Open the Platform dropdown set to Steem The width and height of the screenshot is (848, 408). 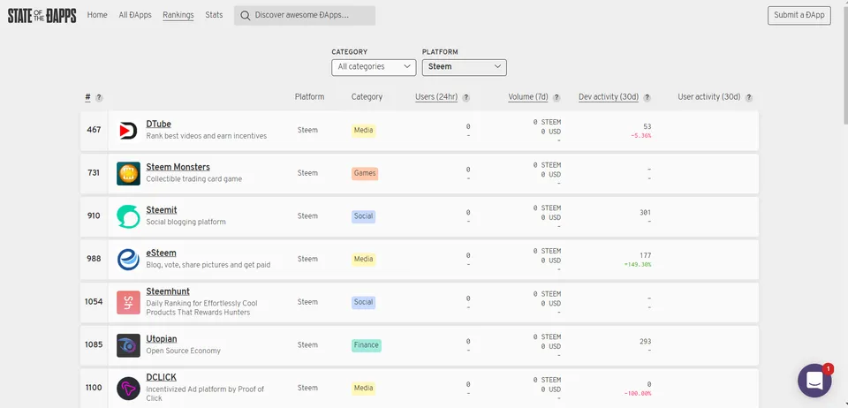[x=464, y=67]
